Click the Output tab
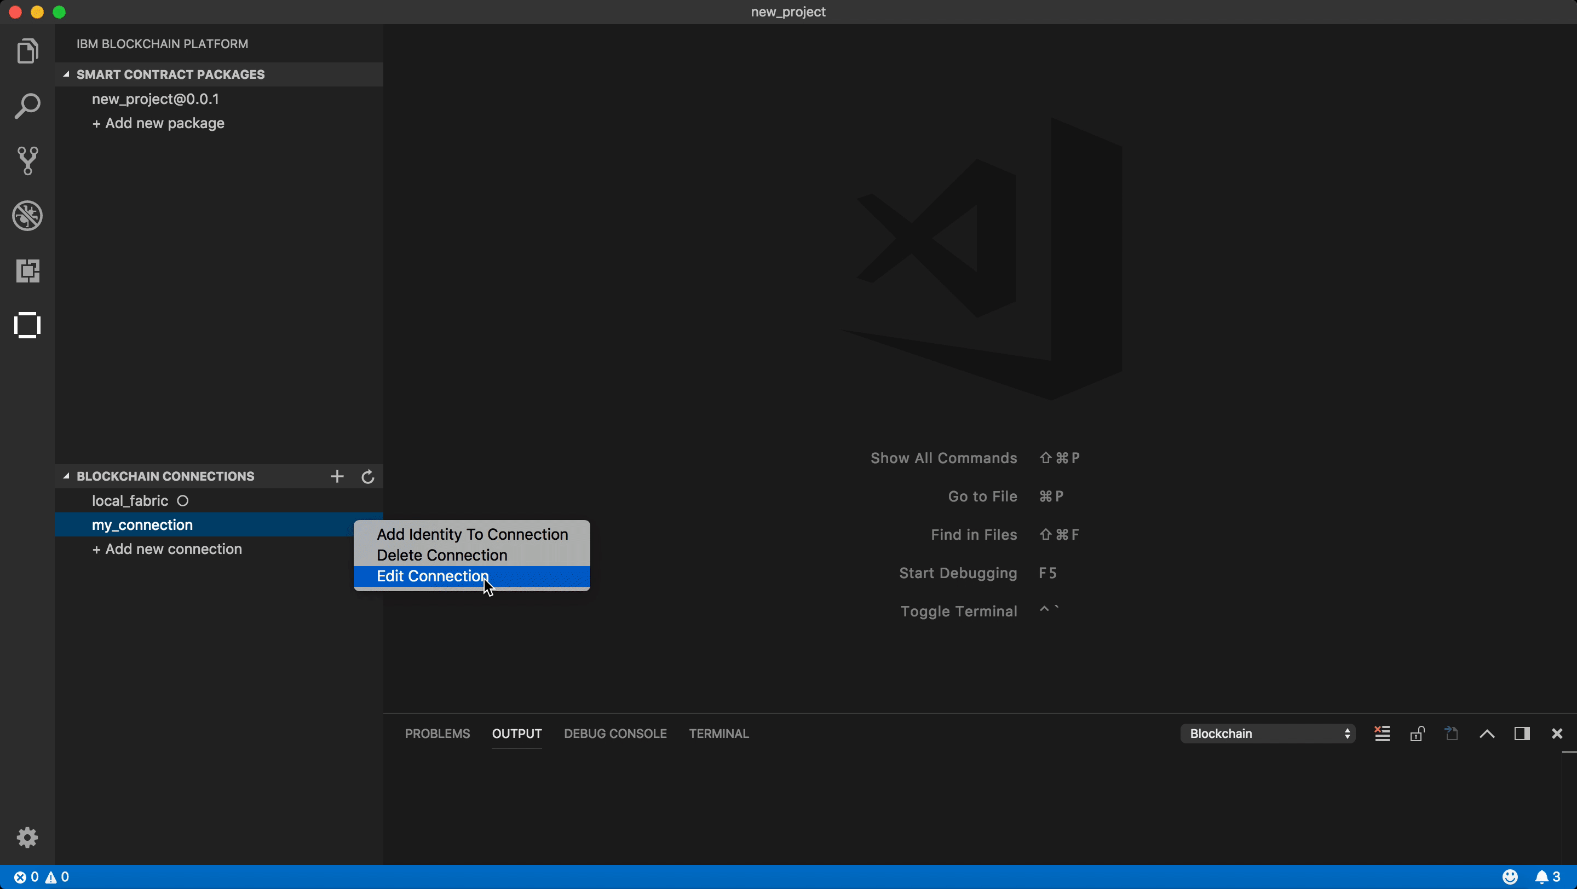1577x889 pixels. click(517, 733)
